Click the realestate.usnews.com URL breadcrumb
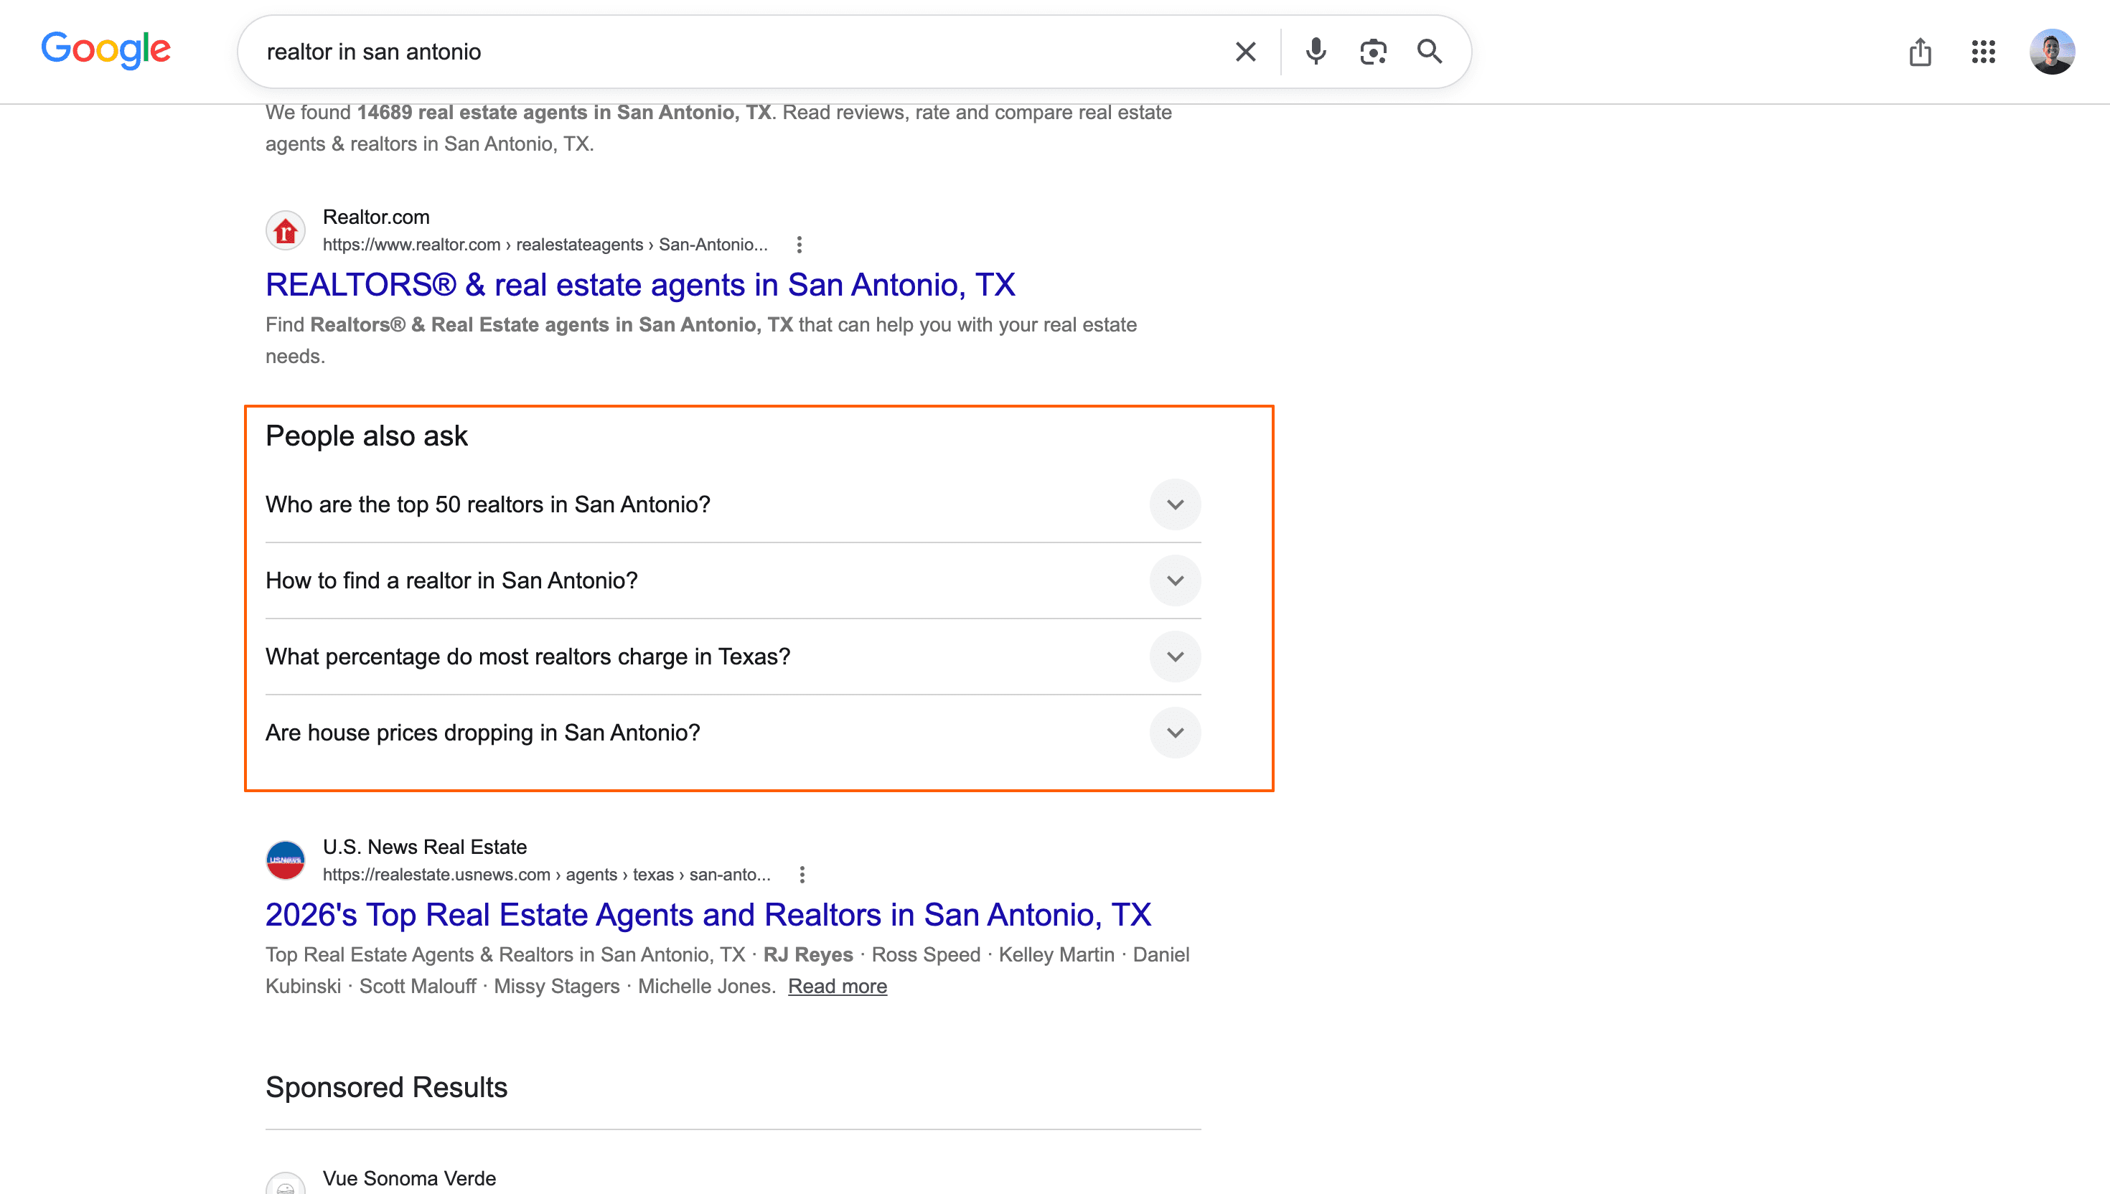2110x1194 pixels. (x=546, y=874)
